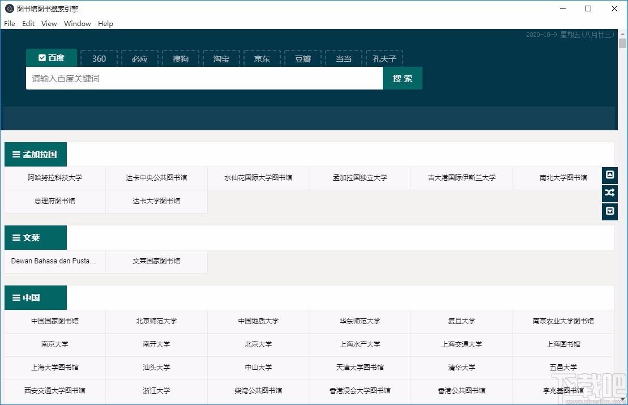This screenshot has width=628, height=405.
Task: Select the 豆瓣 search engine option
Action: coord(303,59)
